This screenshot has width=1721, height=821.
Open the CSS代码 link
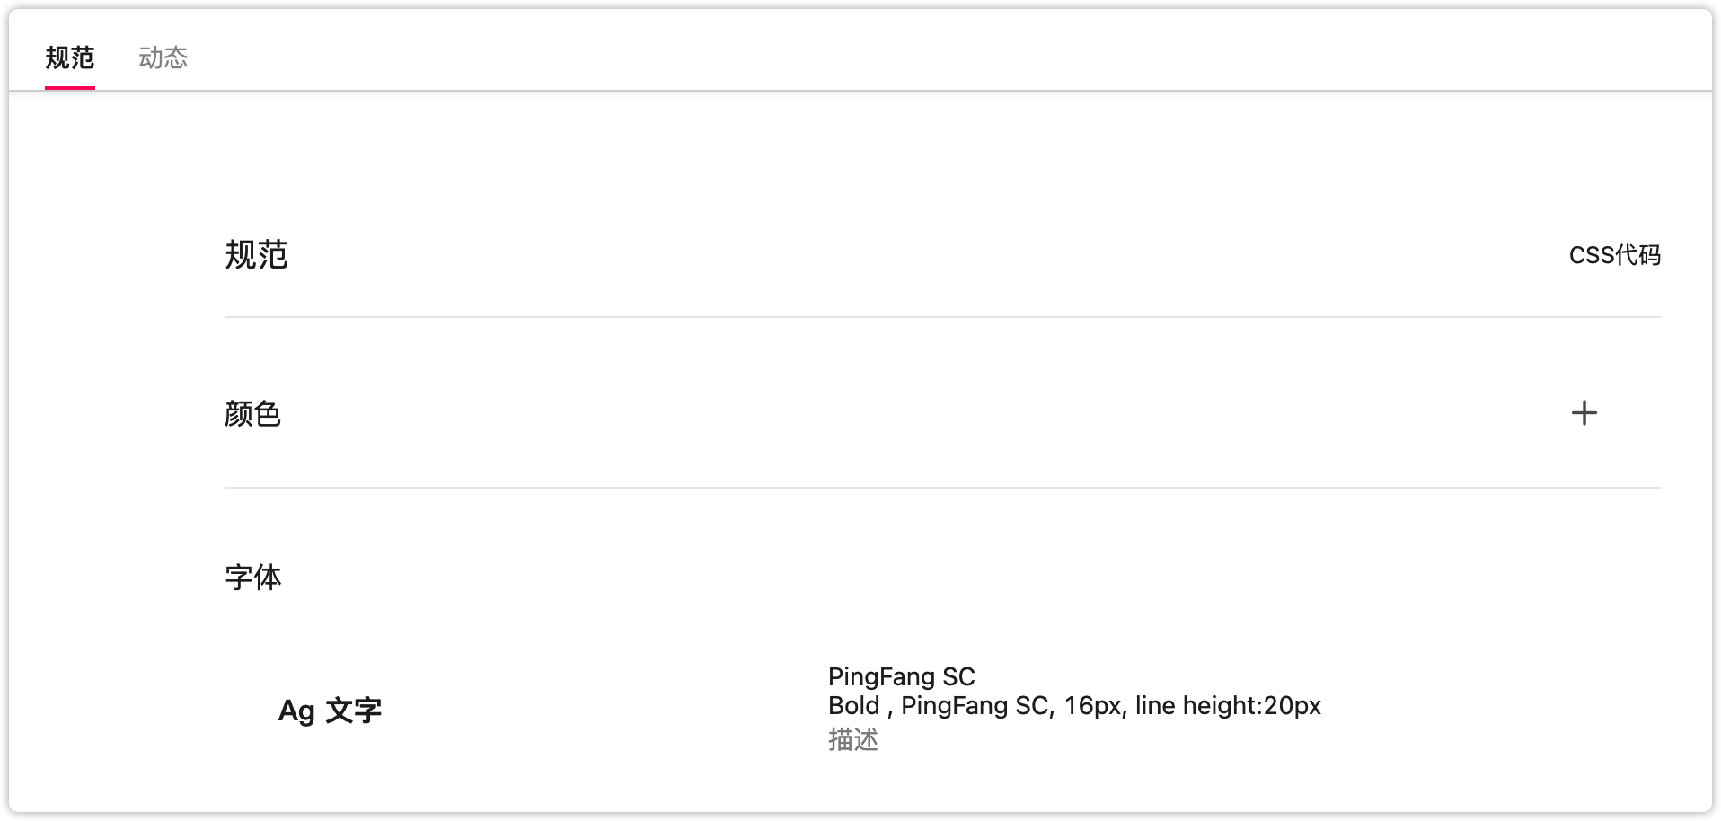[x=1614, y=256]
